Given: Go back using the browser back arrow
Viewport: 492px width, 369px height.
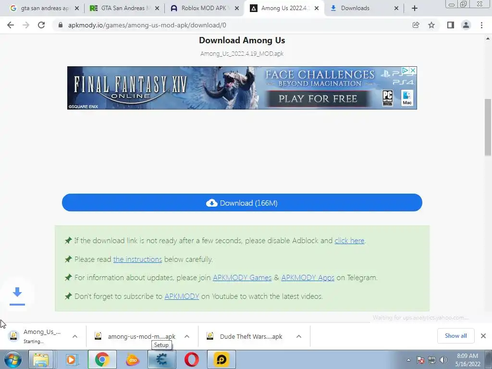Looking at the screenshot, I should (x=11, y=25).
